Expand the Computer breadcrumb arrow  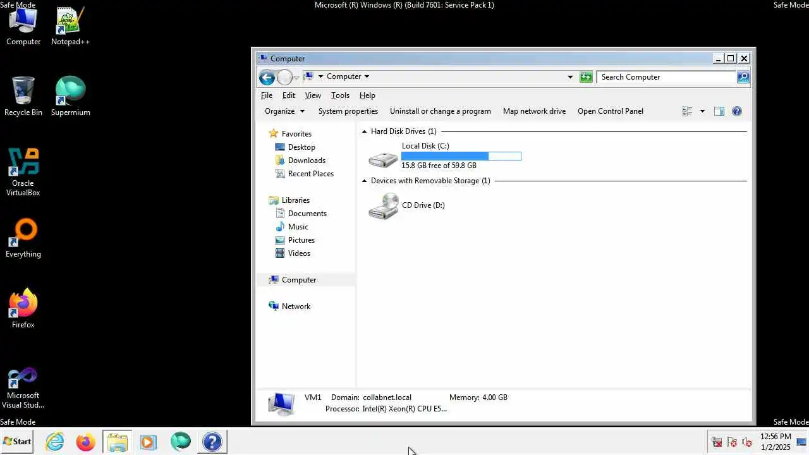pyautogui.click(x=367, y=76)
